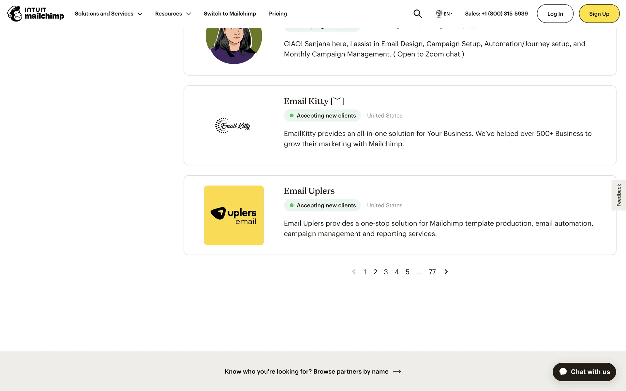The width and height of the screenshot is (626, 391).
Task: Select page 3 in pagination
Action: (386, 272)
